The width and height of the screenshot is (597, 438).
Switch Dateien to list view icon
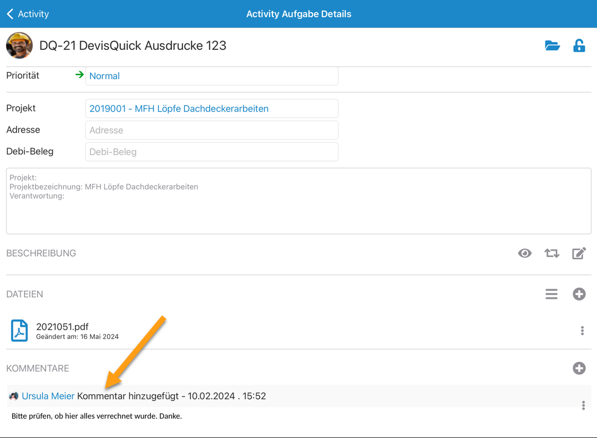pyautogui.click(x=551, y=294)
